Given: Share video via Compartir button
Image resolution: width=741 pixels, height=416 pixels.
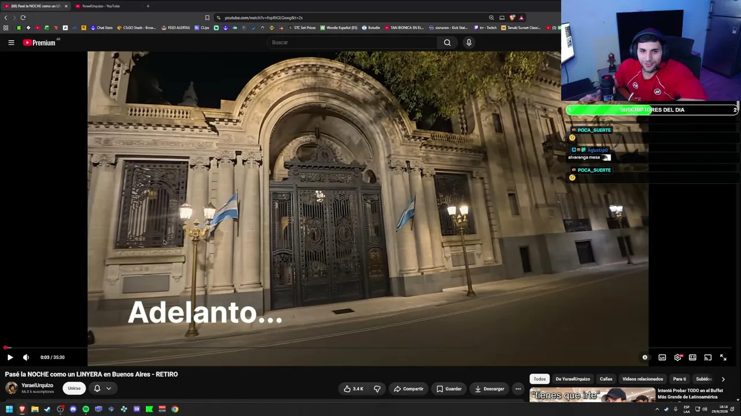Looking at the screenshot, I should [x=409, y=389].
